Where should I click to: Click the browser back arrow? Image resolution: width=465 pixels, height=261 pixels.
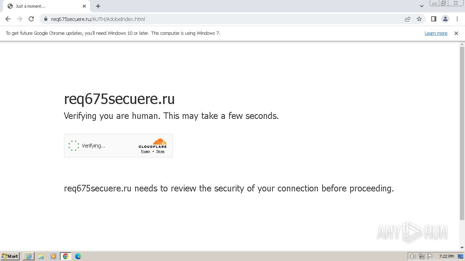[8, 19]
